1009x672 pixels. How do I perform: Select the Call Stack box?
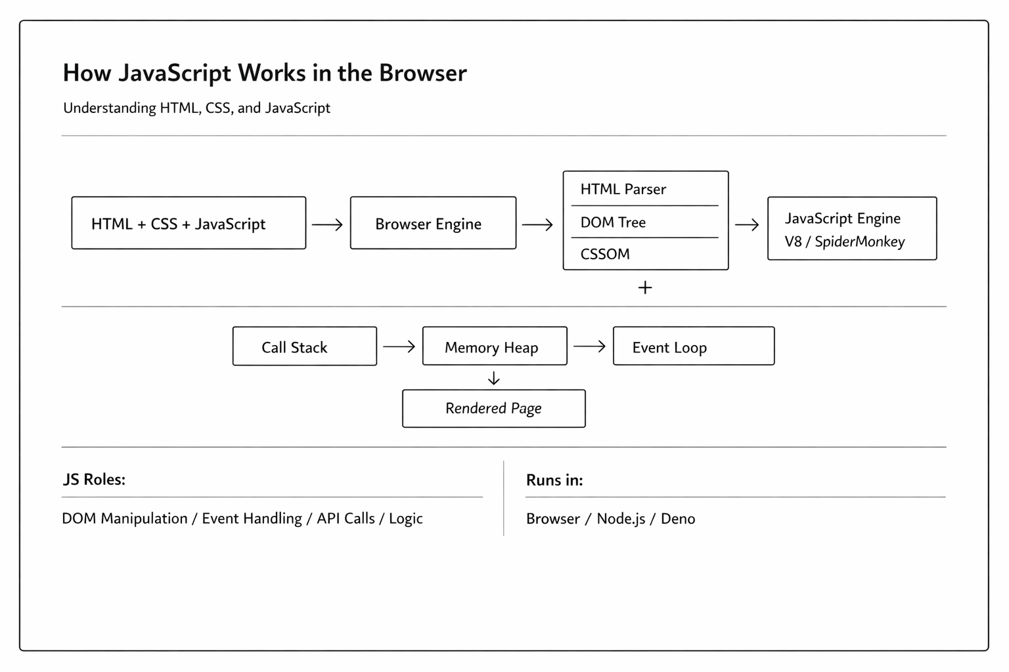[305, 346]
